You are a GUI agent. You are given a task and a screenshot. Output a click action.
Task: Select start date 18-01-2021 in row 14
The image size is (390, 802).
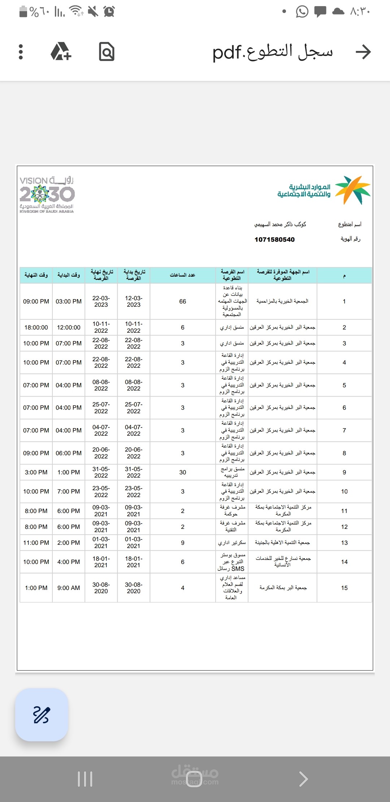pyautogui.click(x=134, y=562)
